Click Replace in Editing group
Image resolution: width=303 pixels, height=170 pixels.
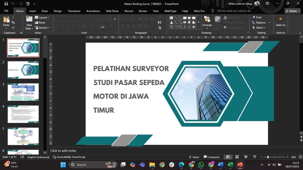(x=258, y=23)
